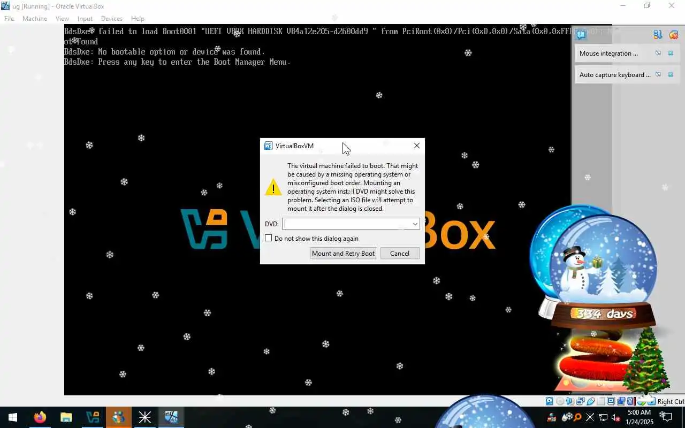This screenshot has height=428, width=685.
Task: Click the keyboard capture status icon
Action: click(x=651, y=401)
